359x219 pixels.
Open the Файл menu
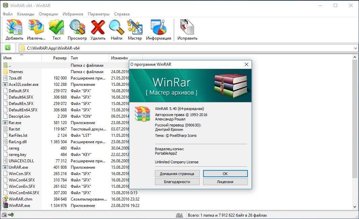[7, 14]
